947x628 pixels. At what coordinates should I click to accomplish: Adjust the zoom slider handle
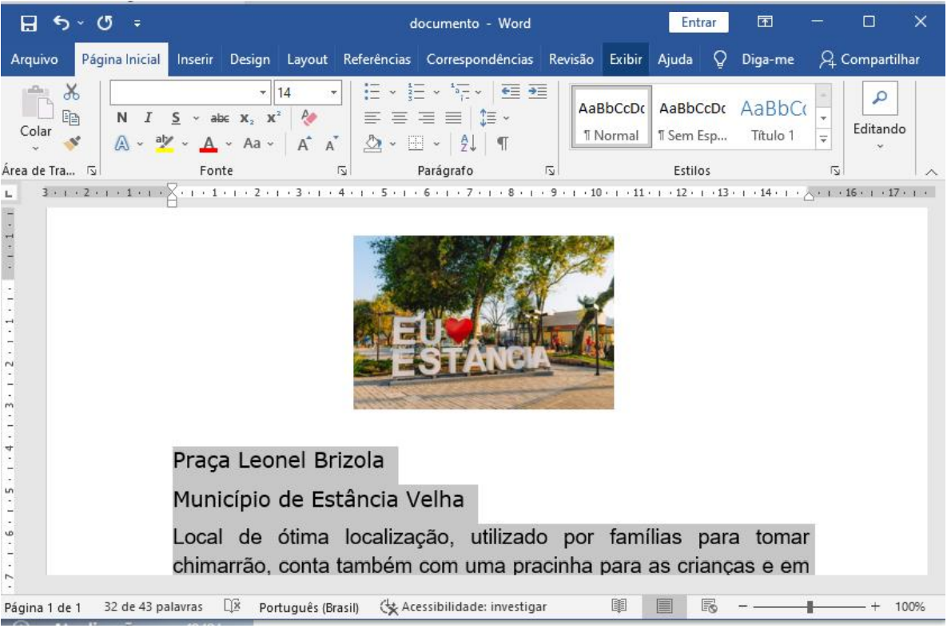point(810,607)
